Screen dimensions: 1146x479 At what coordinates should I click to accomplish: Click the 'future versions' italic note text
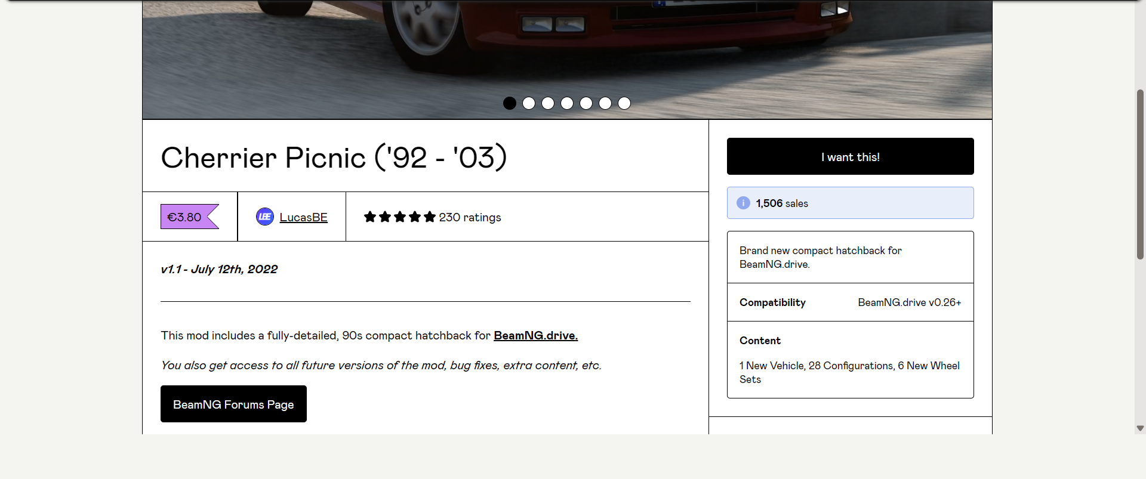click(381, 365)
